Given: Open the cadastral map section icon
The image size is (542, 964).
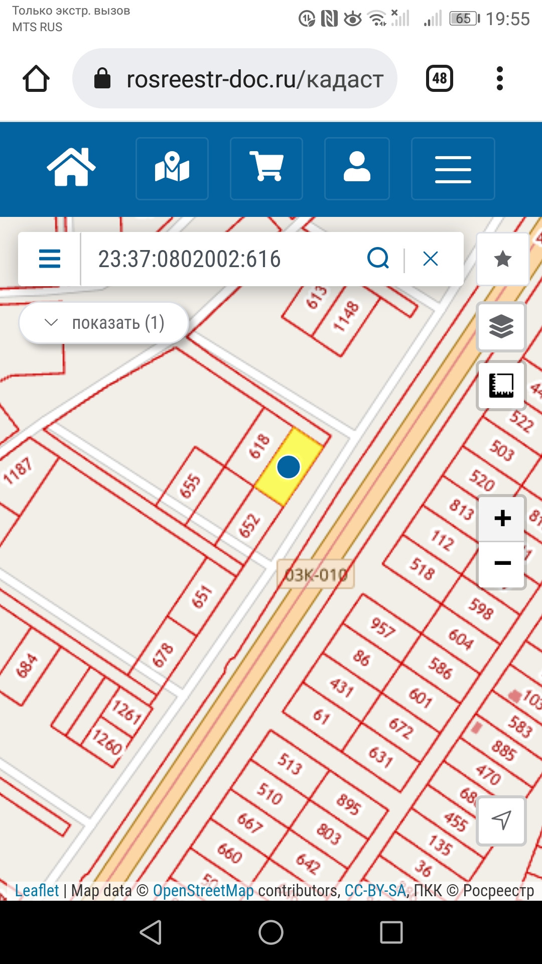Looking at the screenshot, I should pos(172,169).
